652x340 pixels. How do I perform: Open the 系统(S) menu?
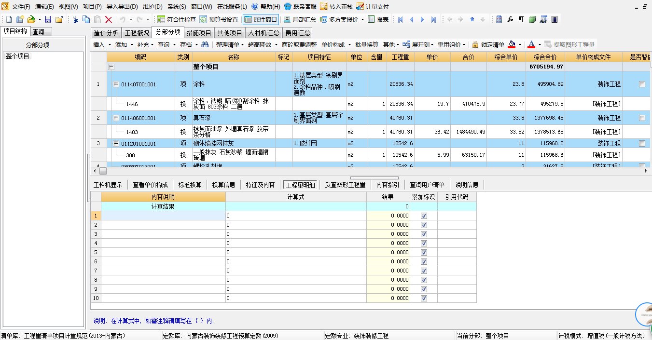pos(177,7)
